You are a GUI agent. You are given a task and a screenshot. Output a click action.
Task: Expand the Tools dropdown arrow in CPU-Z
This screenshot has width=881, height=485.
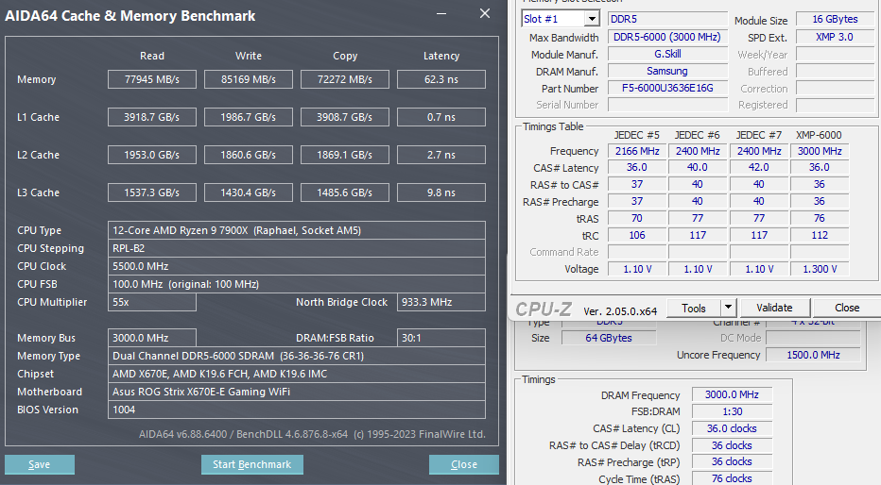[728, 308]
